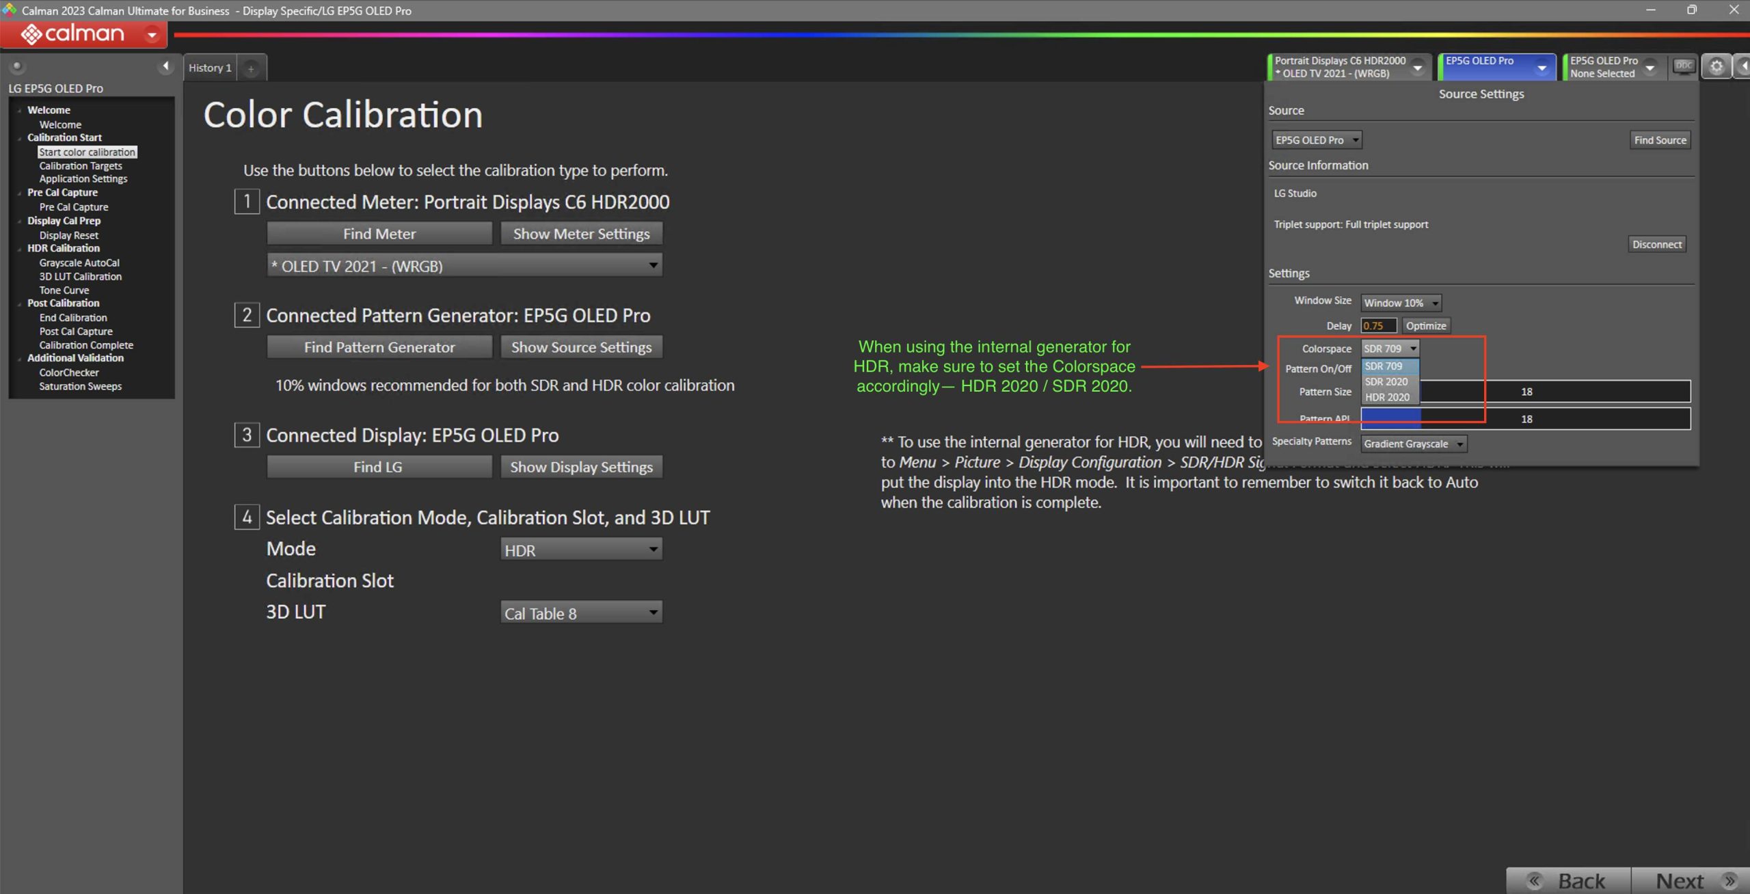This screenshot has width=1750, height=894.
Task: Click Find Pattern Generator
Action: point(379,347)
